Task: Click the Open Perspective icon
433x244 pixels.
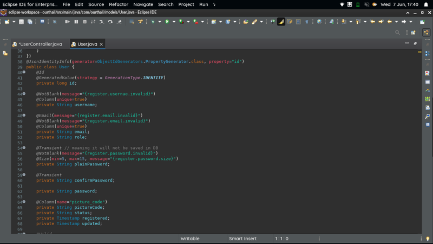Action: tap(413, 33)
